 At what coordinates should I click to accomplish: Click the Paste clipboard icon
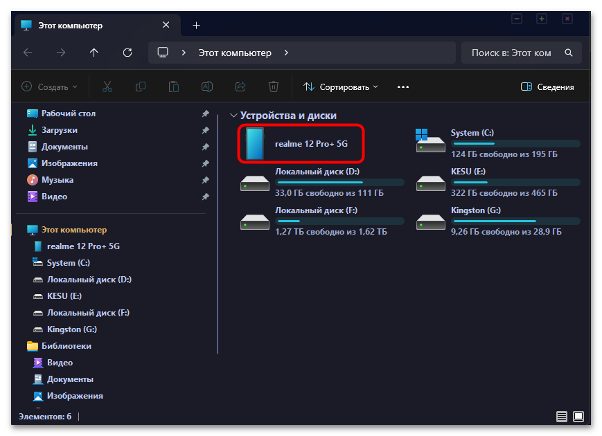point(174,87)
